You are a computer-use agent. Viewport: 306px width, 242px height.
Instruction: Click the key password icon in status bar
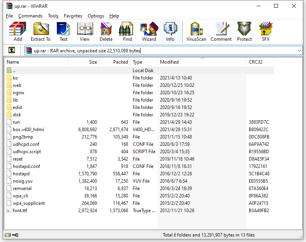pyautogui.click(x=15, y=235)
